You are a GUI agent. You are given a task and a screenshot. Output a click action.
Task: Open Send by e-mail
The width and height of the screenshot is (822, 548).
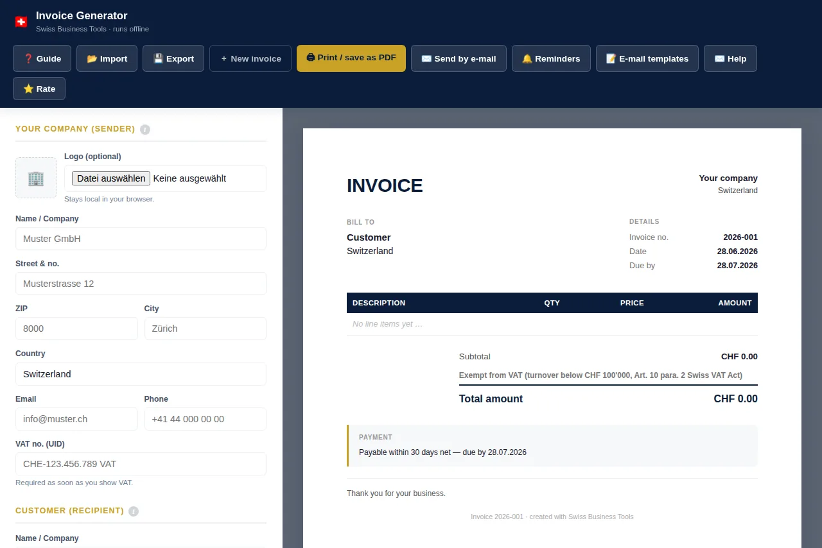459,58
